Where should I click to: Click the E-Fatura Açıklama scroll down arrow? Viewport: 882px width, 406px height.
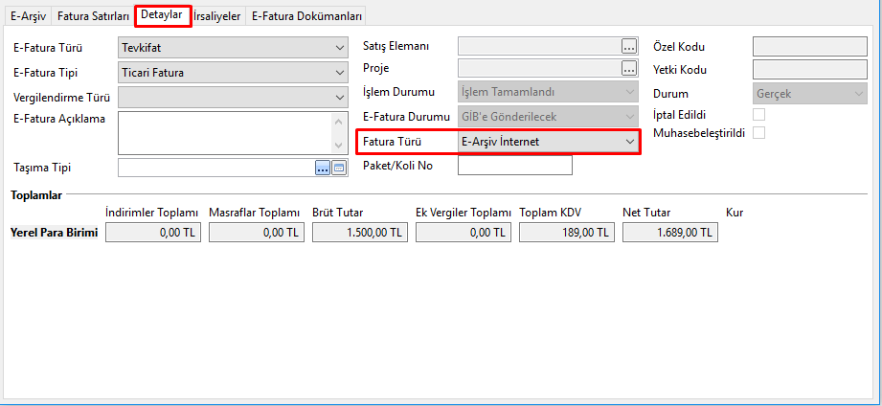point(340,145)
